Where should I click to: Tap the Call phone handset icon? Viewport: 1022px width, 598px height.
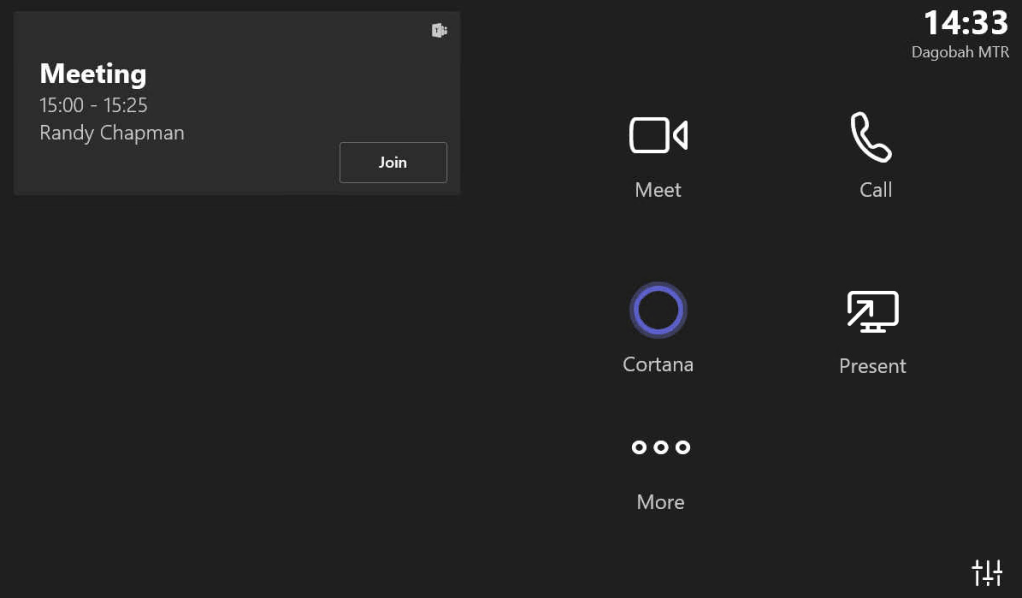click(871, 137)
